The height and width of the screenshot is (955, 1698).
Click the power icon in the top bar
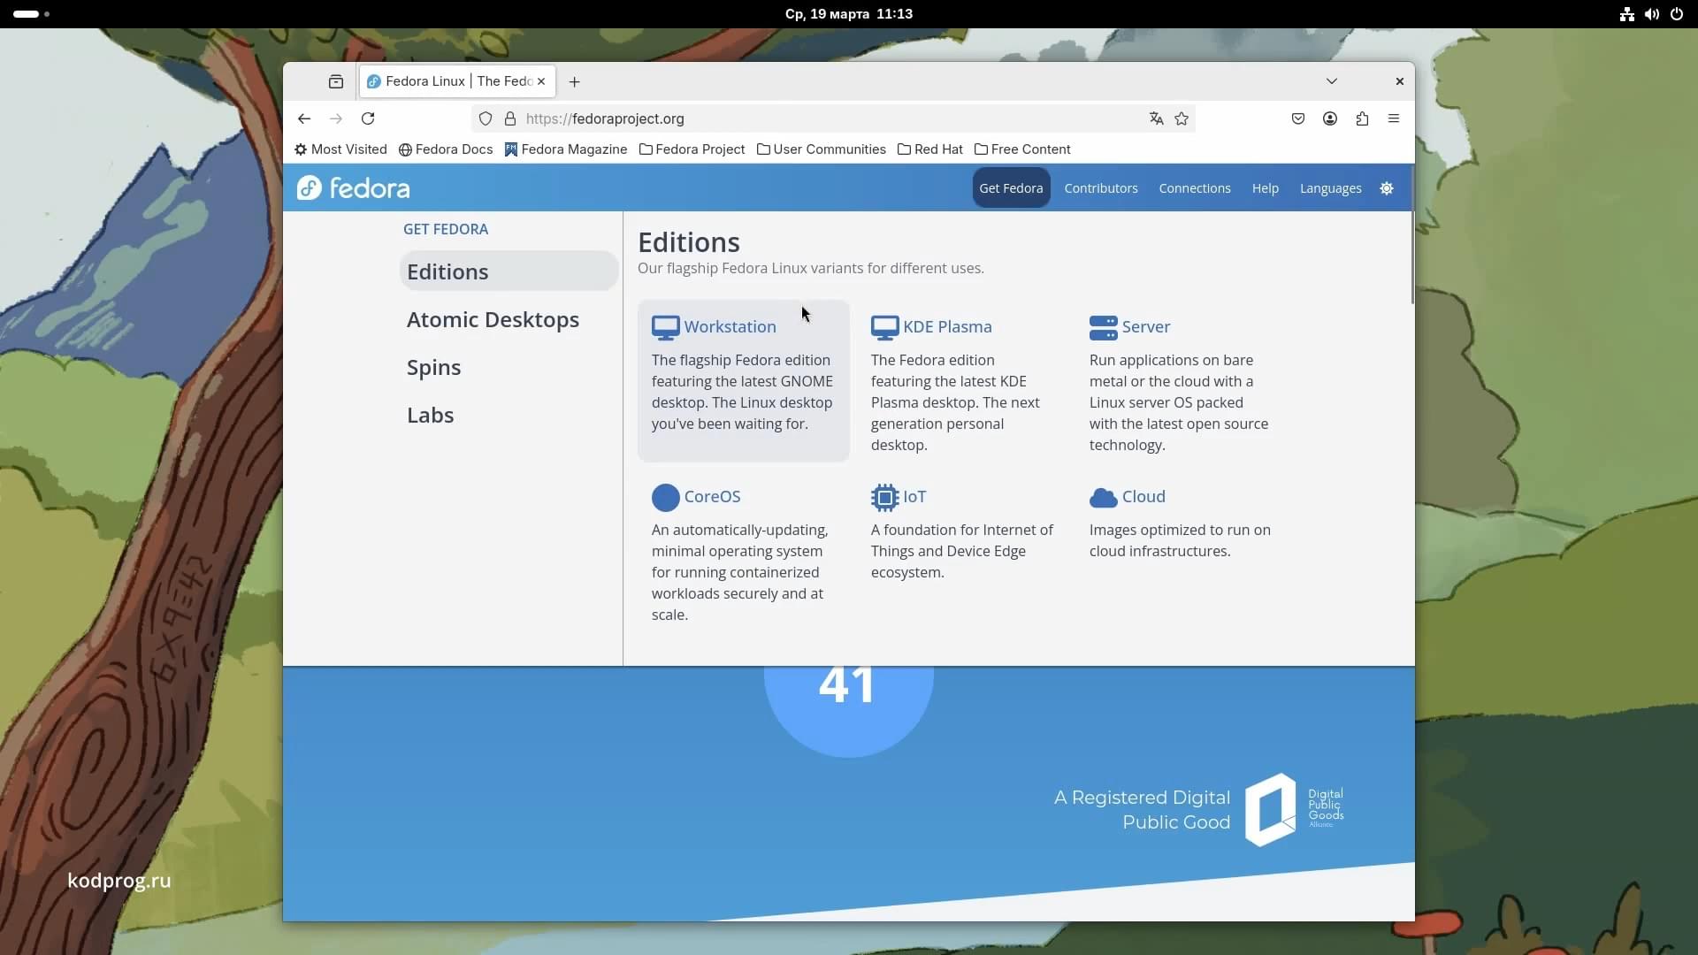coord(1676,13)
